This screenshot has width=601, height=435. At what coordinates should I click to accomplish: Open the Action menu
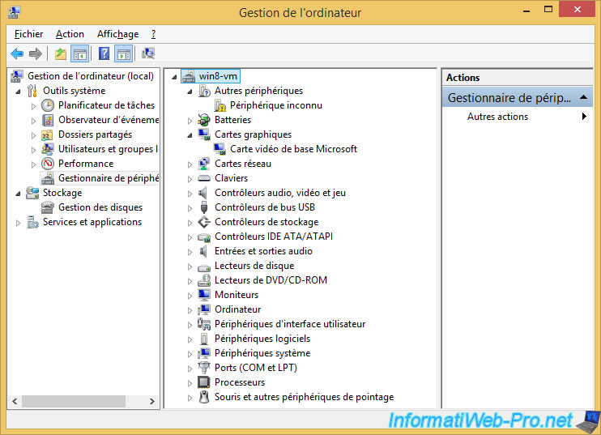70,34
